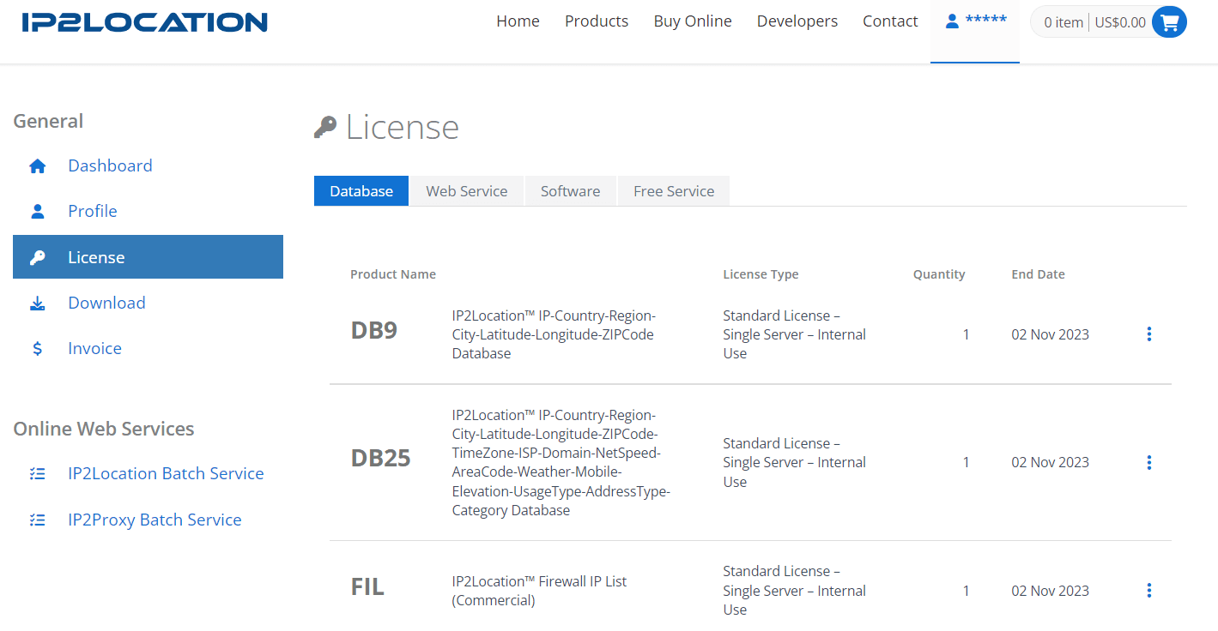Click the 0 item cart label

tap(1063, 22)
